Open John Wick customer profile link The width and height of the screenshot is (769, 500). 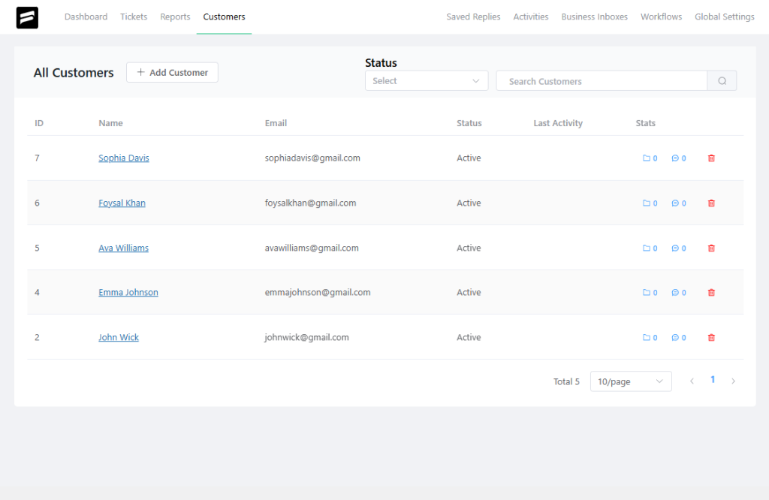click(x=119, y=337)
